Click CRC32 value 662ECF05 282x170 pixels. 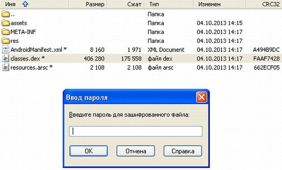click(267, 68)
